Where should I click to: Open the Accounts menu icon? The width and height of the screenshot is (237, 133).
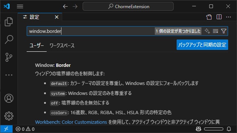[9, 98]
